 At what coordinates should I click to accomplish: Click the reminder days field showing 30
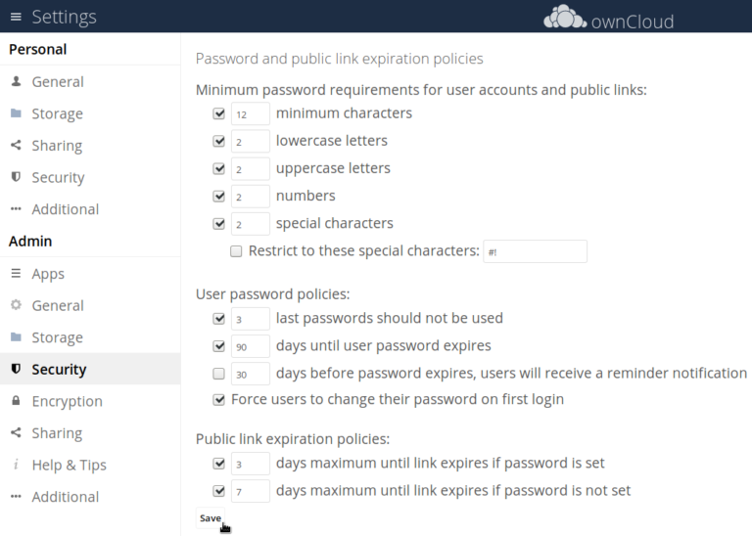click(251, 374)
